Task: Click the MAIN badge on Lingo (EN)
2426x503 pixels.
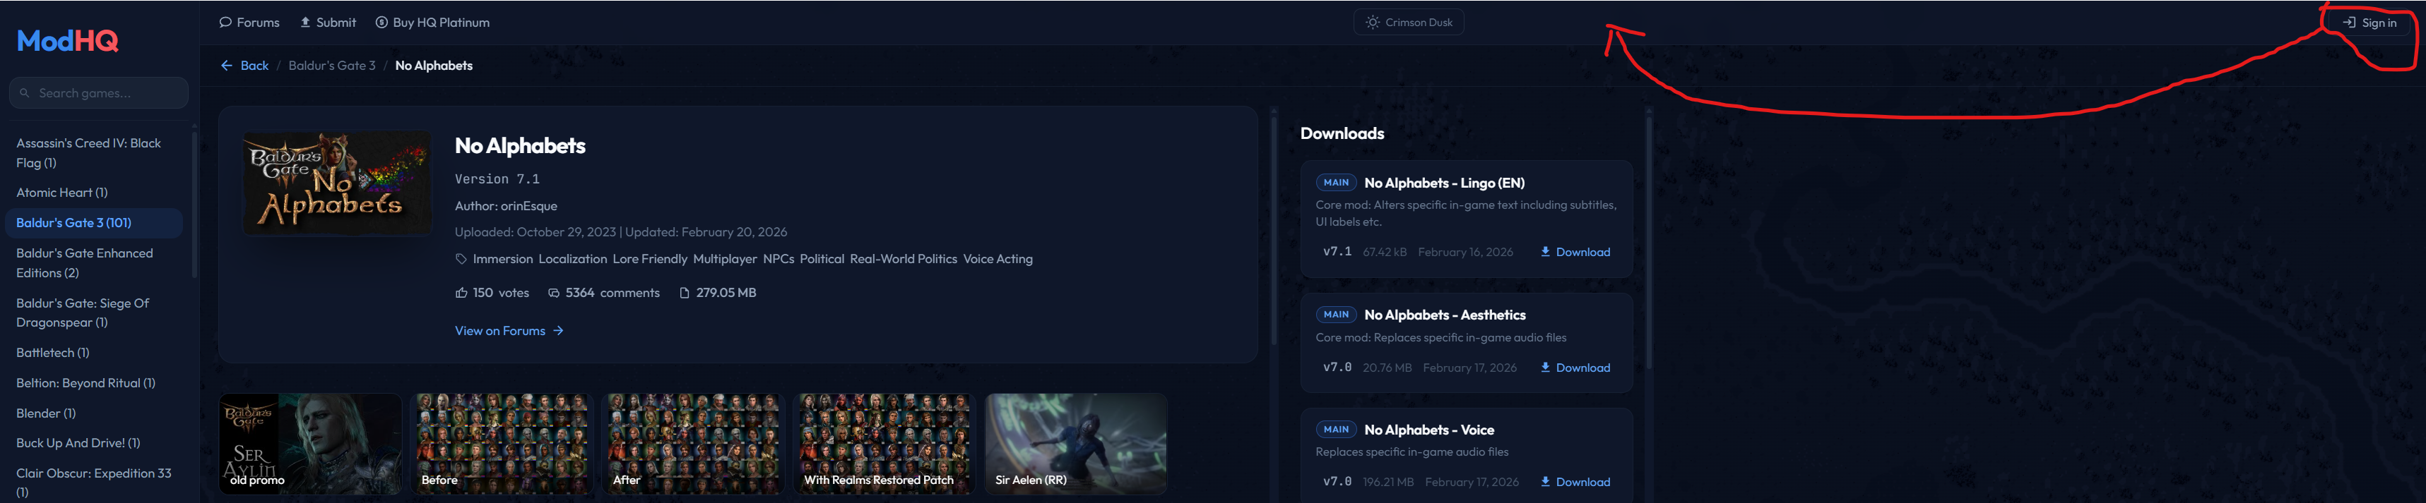Action: [x=1335, y=183]
